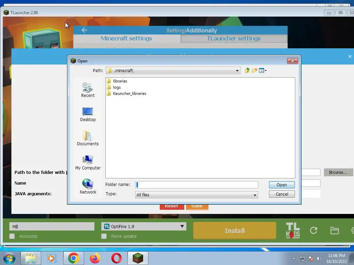
Task: Switch to Minecraft settings tab
Action: click(127, 38)
